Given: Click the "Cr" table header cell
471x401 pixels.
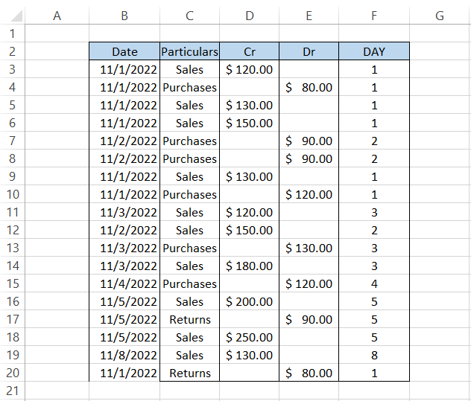Looking at the screenshot, I should (249, 51).
